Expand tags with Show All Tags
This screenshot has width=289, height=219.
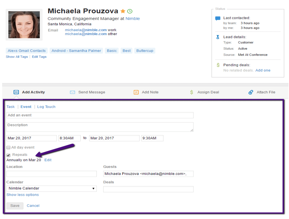pyautogui.click(x=17, y=57)
